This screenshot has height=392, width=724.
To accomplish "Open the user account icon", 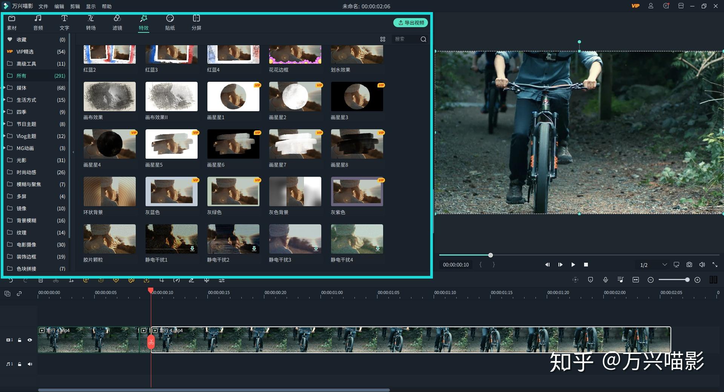I will point(651,6).
